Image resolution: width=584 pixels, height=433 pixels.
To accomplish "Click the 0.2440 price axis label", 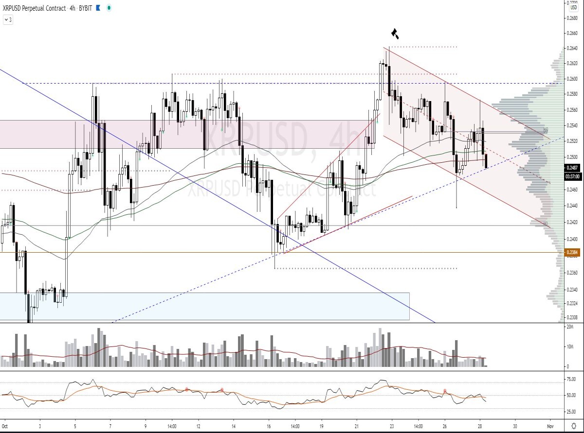I will pos(572,206).
